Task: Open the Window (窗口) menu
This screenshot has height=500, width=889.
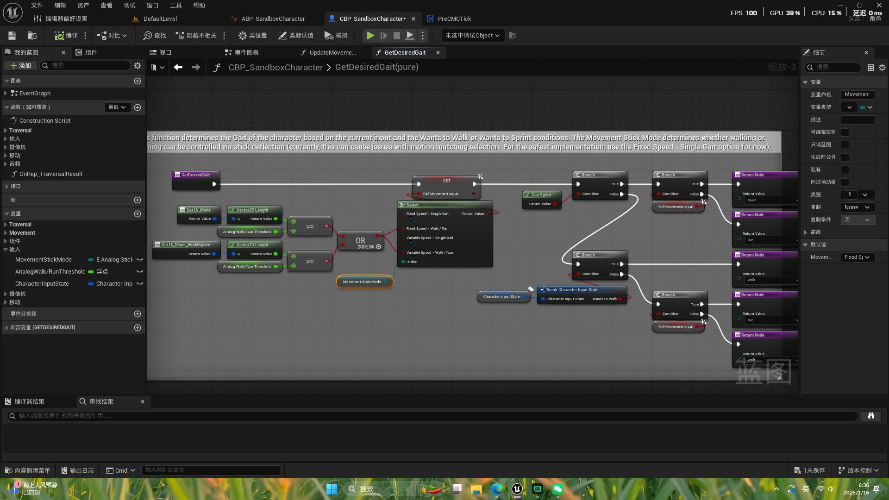Action: 152,6
